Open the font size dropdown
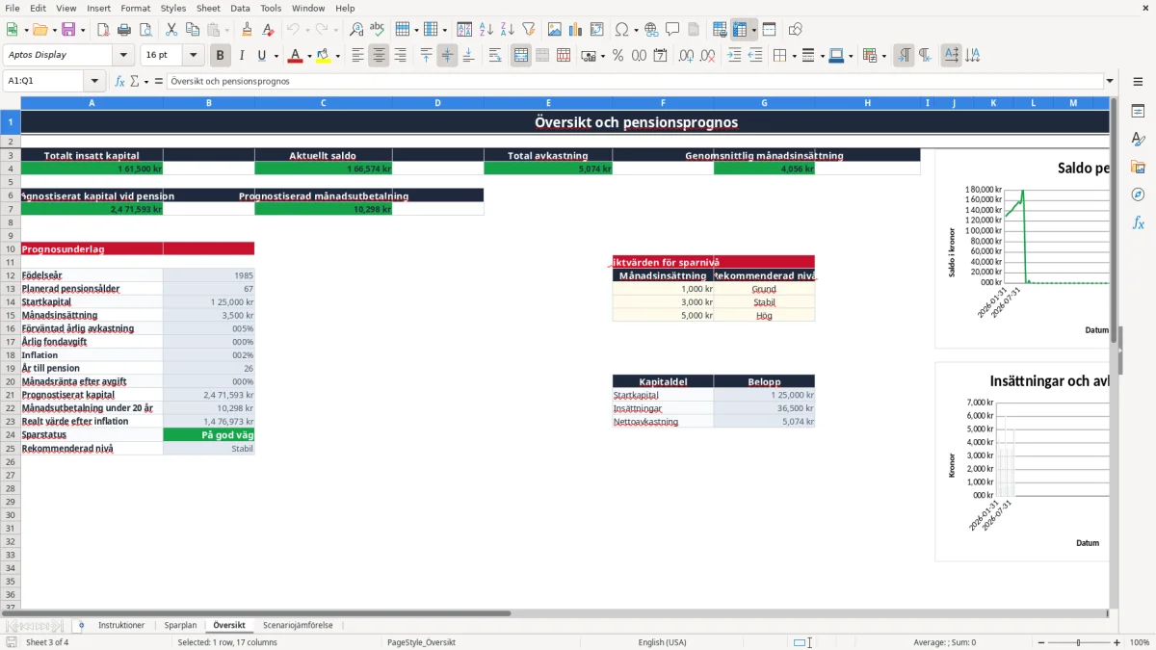 (194, 56)
